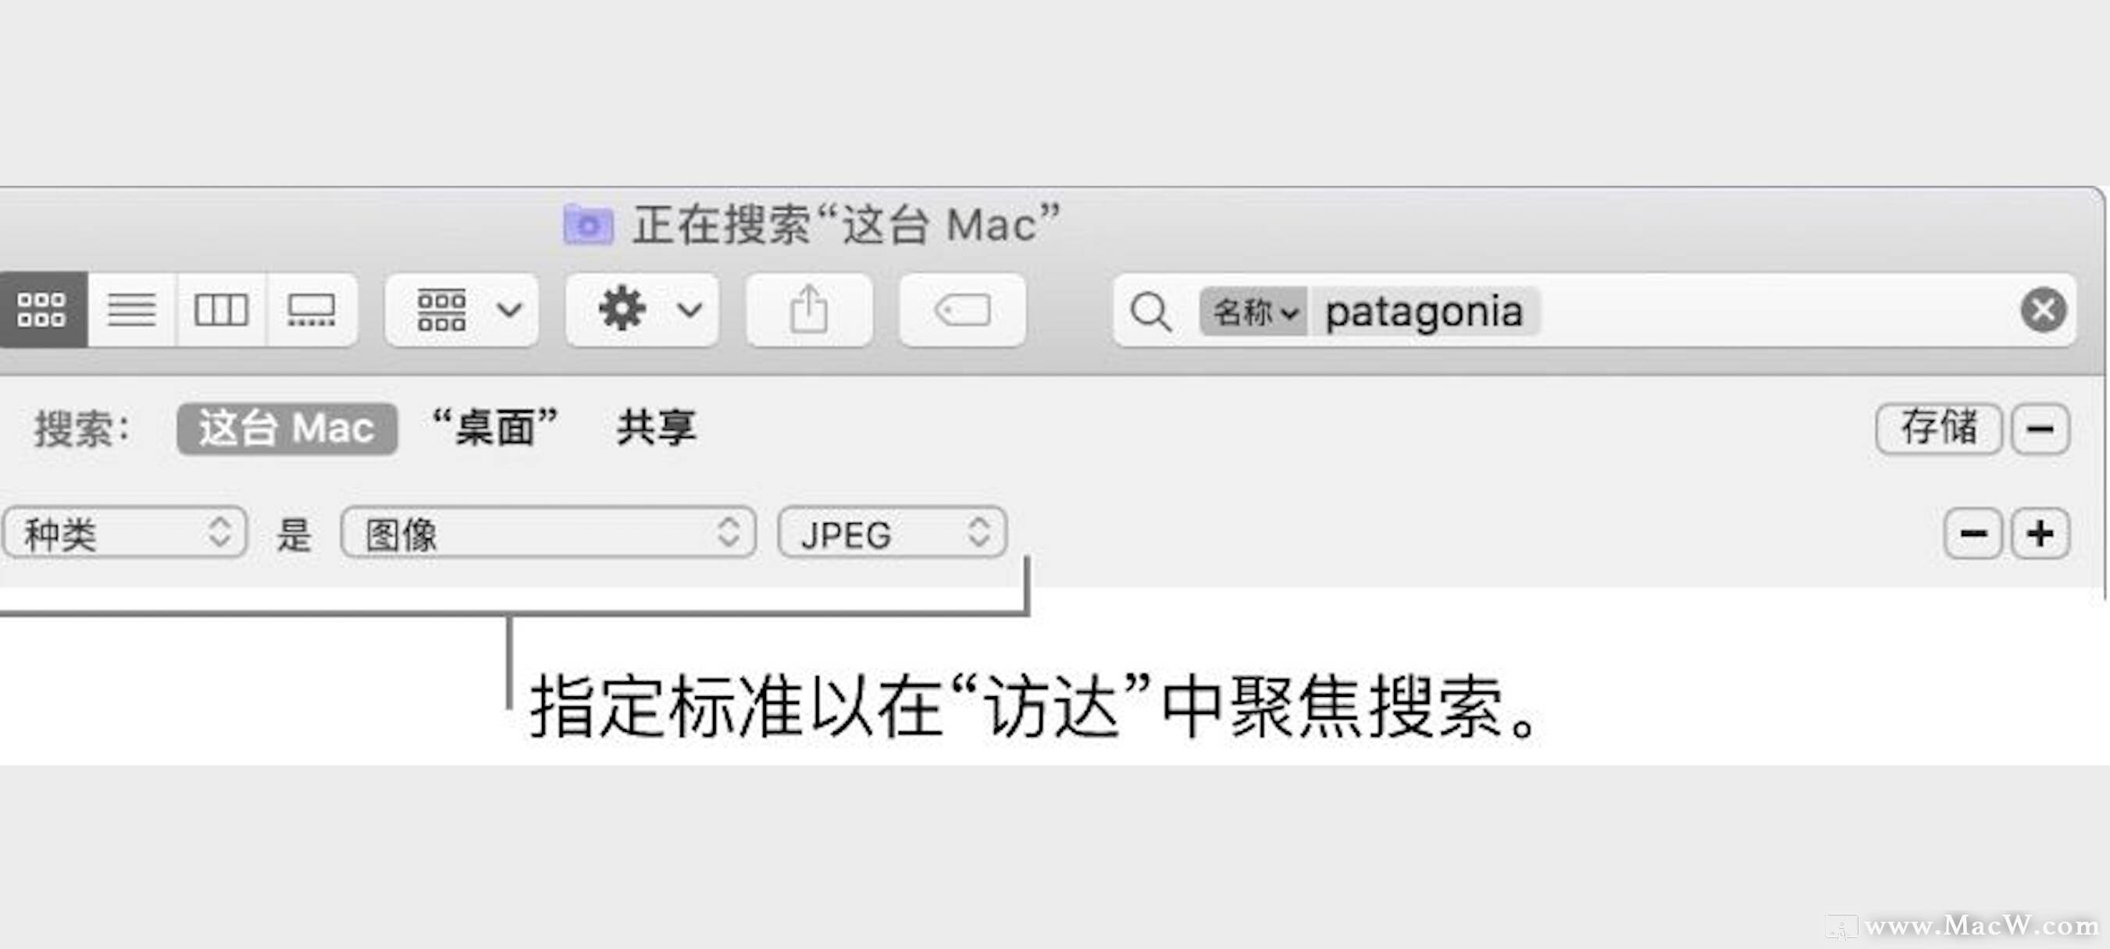The image size is (2110, 949).
Task: Click the 存储 save search button
Action: pos(1938,428)
